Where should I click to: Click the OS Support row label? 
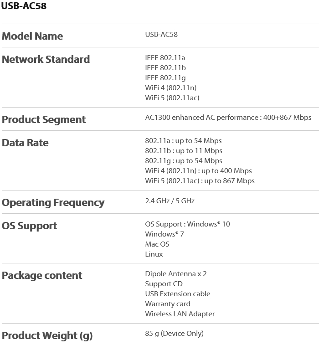(30, 226)
